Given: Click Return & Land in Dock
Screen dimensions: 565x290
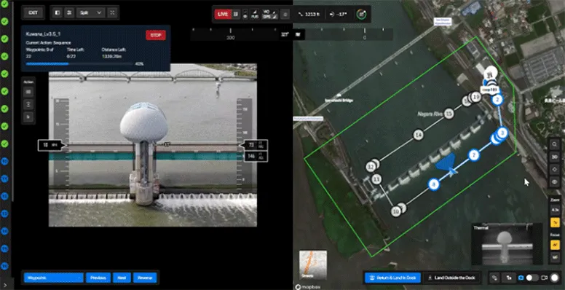Looking at the screenshot, I should pyautogui.click(x=392, y=278).
